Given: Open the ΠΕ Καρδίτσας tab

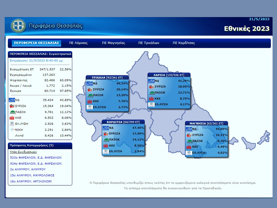Looking at the screenshot, I should (184, 43).
